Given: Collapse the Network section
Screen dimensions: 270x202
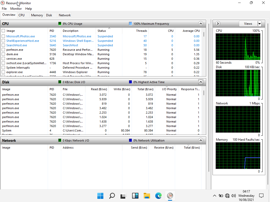Looking at the screenshot, I should (201, 140).
